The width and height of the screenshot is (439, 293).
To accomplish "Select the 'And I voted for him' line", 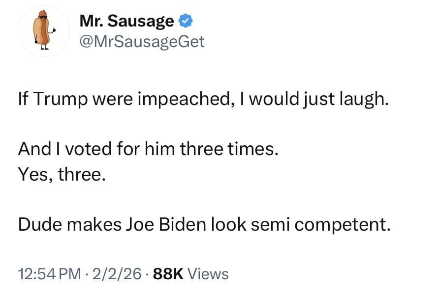I will tap(148, 149).
